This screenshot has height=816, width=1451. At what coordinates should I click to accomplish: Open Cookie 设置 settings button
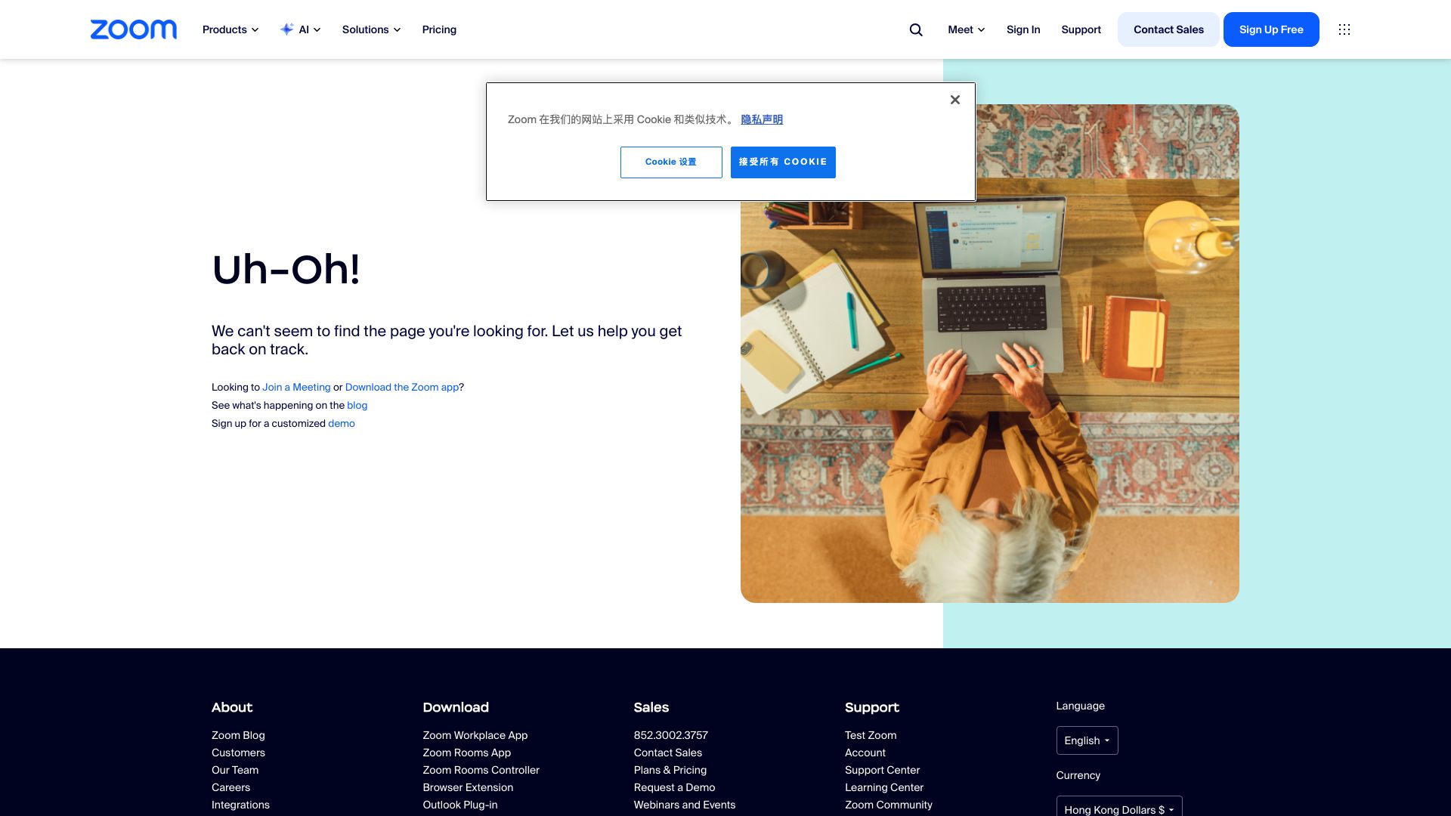pyautogui.click(x=671, y=162)
